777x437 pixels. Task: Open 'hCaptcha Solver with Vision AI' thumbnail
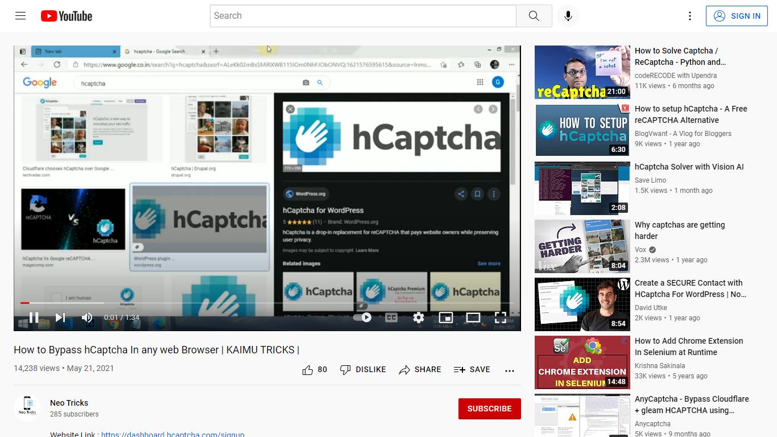[582, 188]
